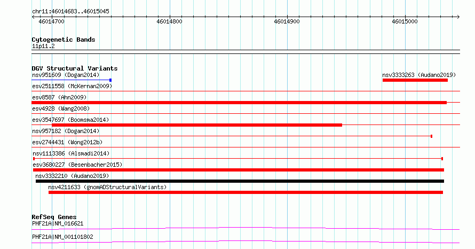This screenshot has width=475, height=249.
Task: Click the red nsv4211633 variant bar
Action: [x=246, y=192]
